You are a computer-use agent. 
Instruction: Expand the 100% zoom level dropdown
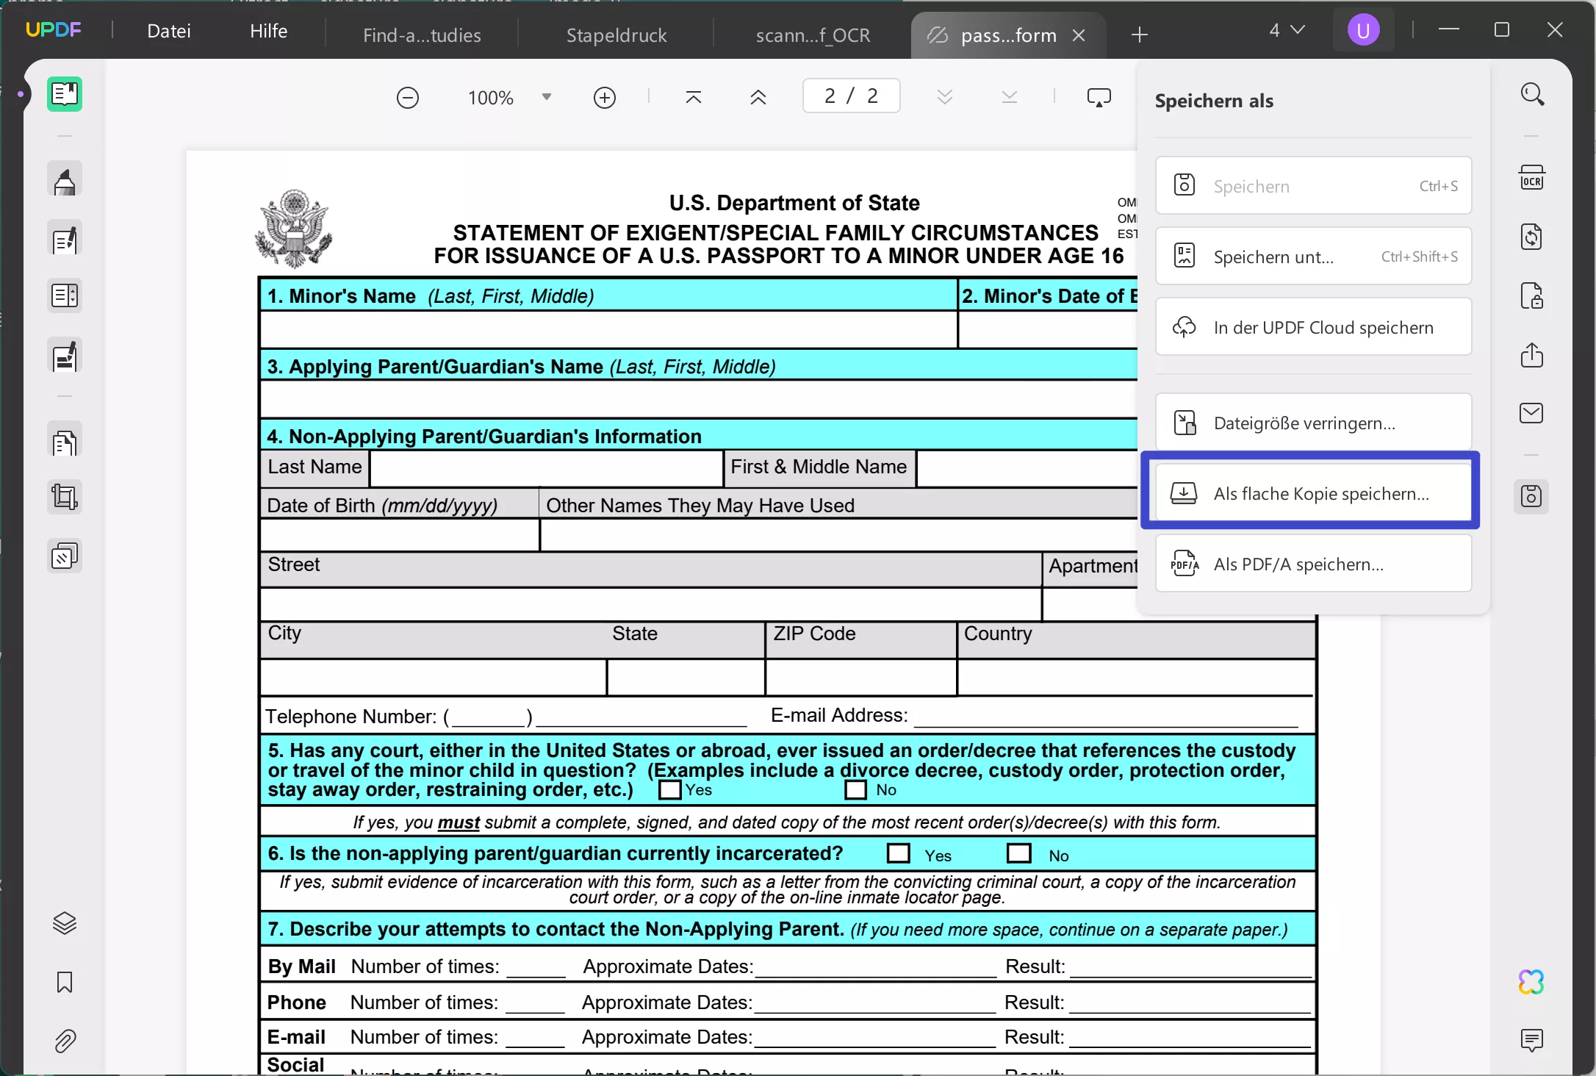(546, 97)
